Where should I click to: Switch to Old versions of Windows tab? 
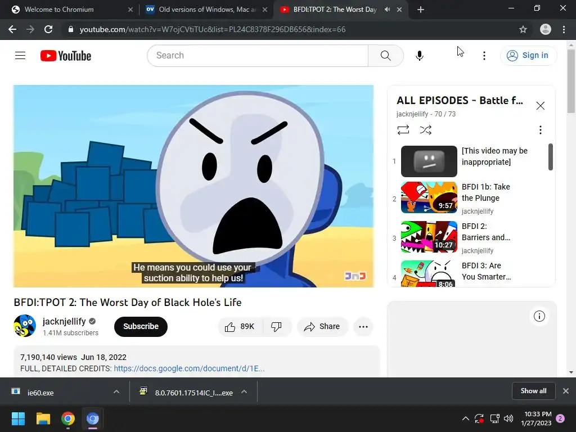(206, 10)
